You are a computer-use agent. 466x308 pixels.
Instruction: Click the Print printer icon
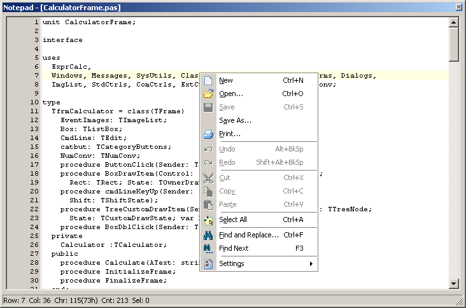pyautogui.click(x=208, y=134)
